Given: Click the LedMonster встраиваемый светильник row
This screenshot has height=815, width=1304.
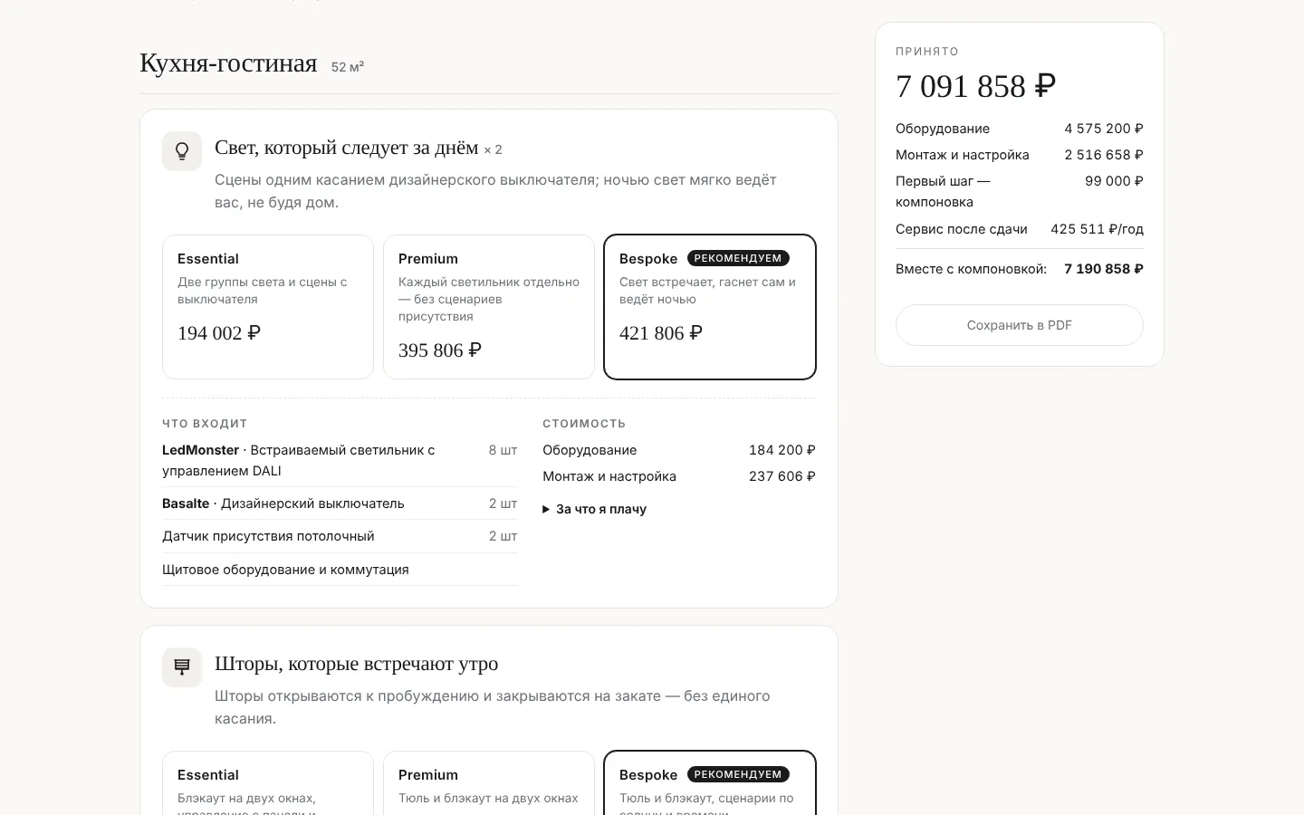Looking at the screenshot, I should coord(340,460).
